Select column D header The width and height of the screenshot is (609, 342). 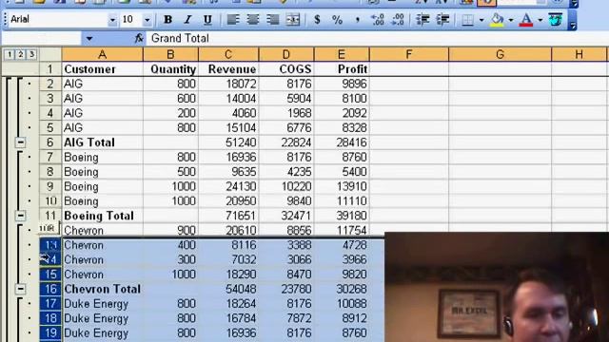pyautogui.click(x=286, y=54)
